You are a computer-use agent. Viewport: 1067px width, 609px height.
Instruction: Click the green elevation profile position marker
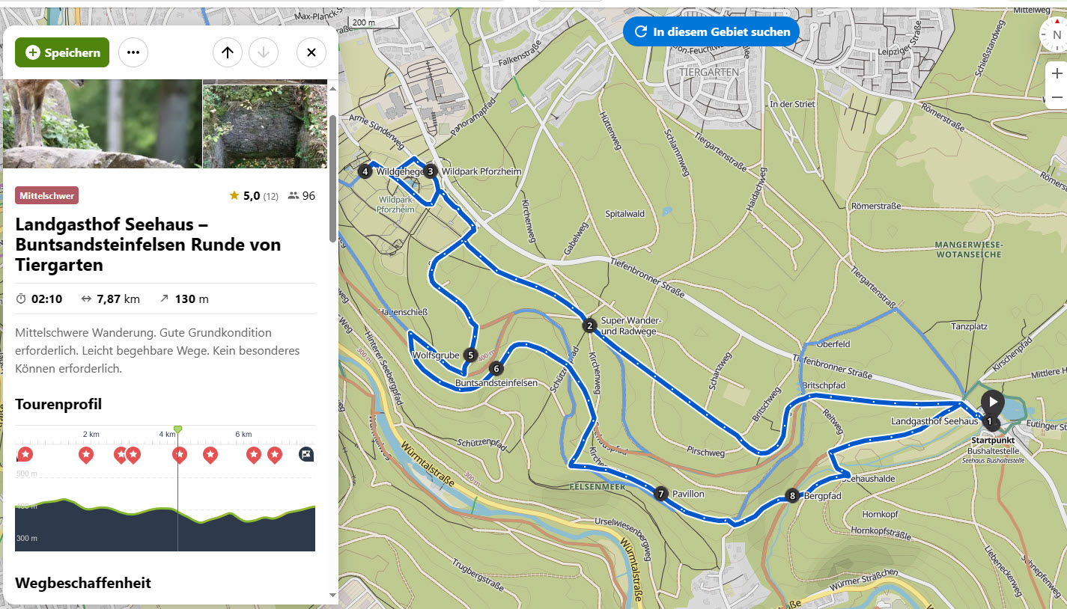[x=177, y=429]
